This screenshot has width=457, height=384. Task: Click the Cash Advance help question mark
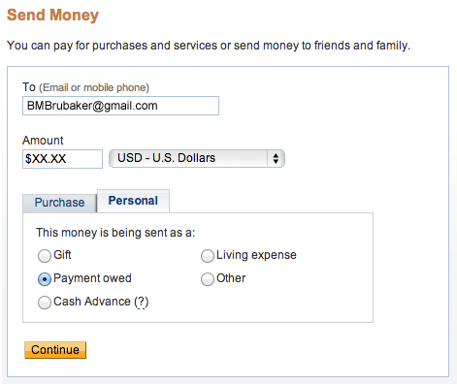tap(141, 302)
